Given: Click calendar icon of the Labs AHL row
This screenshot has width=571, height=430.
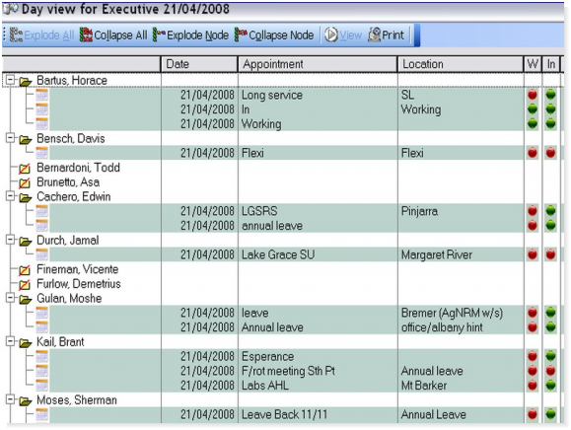Looking at the screenshot, I should (41, 386).
